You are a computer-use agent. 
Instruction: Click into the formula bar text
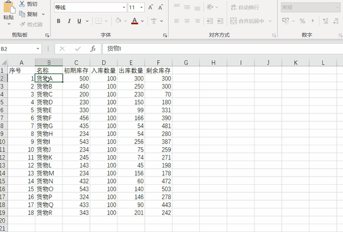[x=223, y=49]
